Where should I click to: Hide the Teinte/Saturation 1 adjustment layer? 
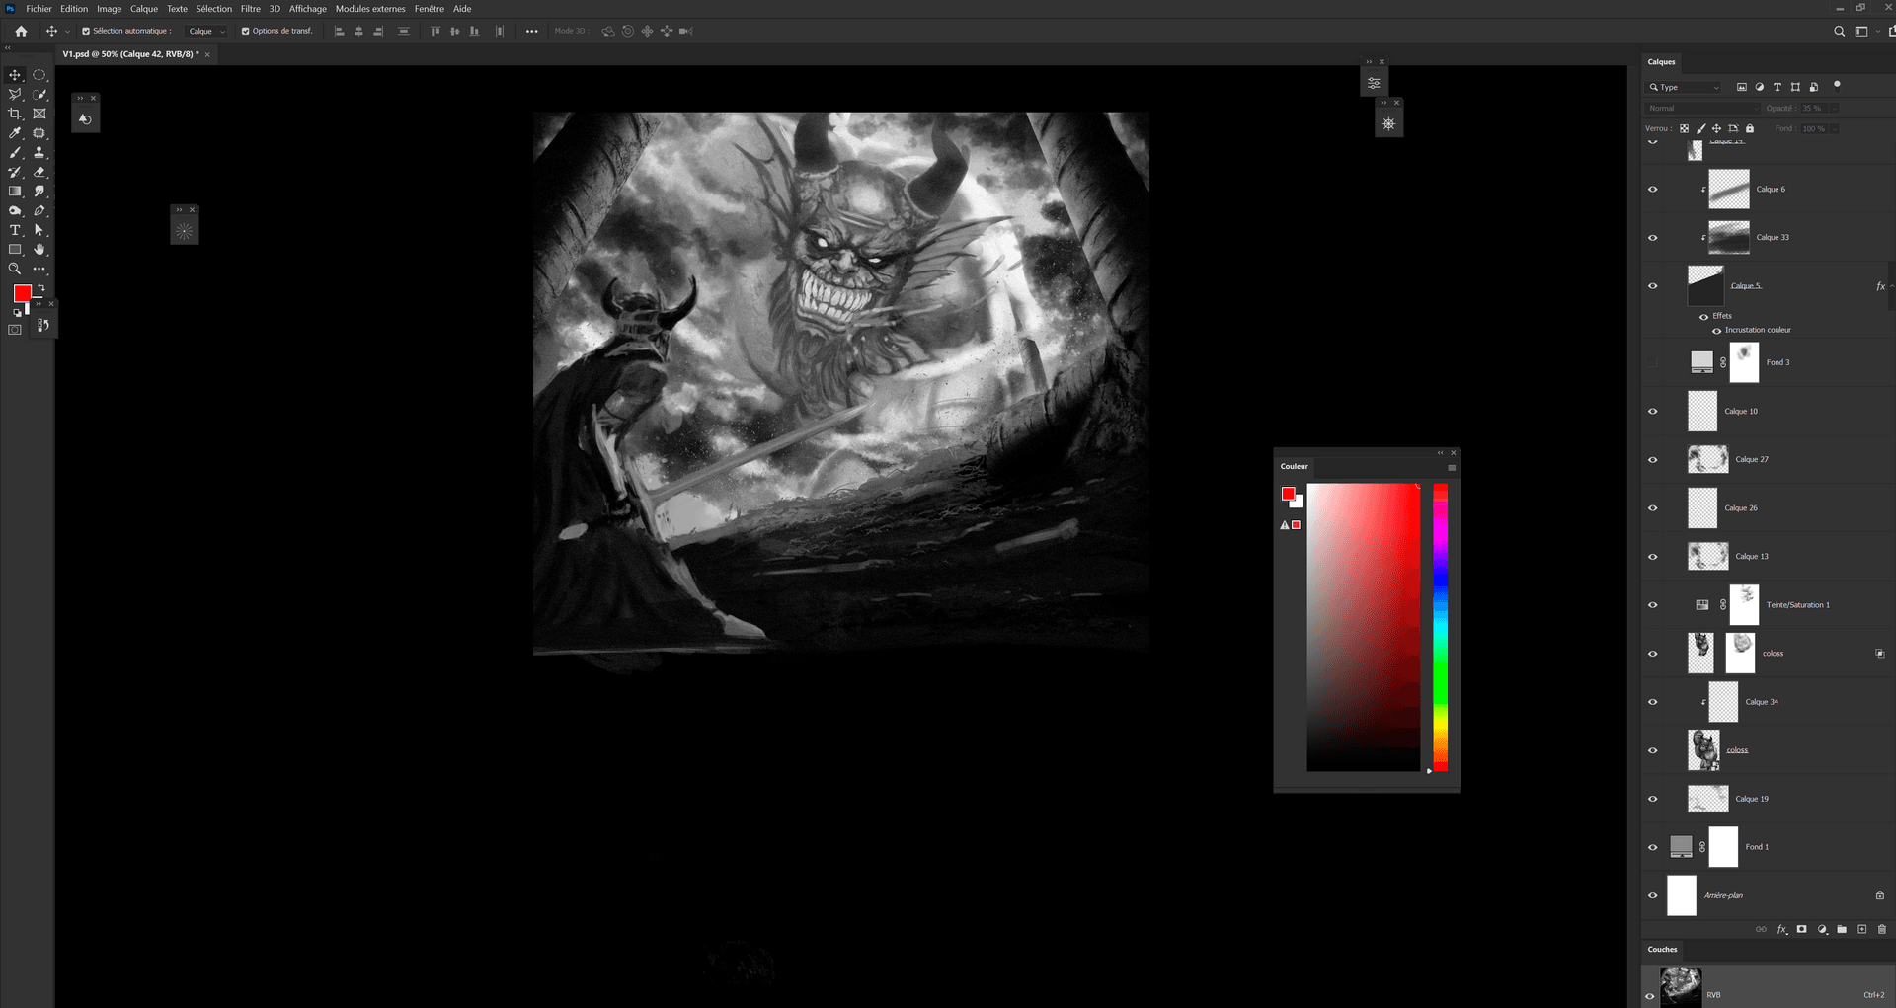(1652, 605)
